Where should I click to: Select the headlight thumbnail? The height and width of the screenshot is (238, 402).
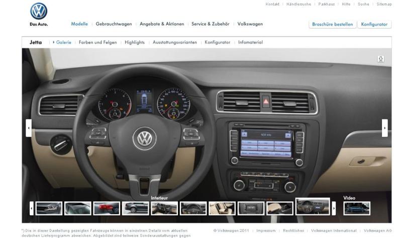point(49,208)
